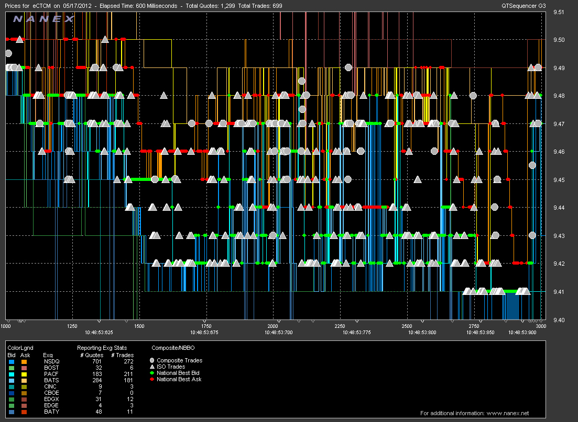The height and width of the screenshot is (422, 578).
Task: Click the ISO Trades triangle legend icon
Action: click(152, 367)
